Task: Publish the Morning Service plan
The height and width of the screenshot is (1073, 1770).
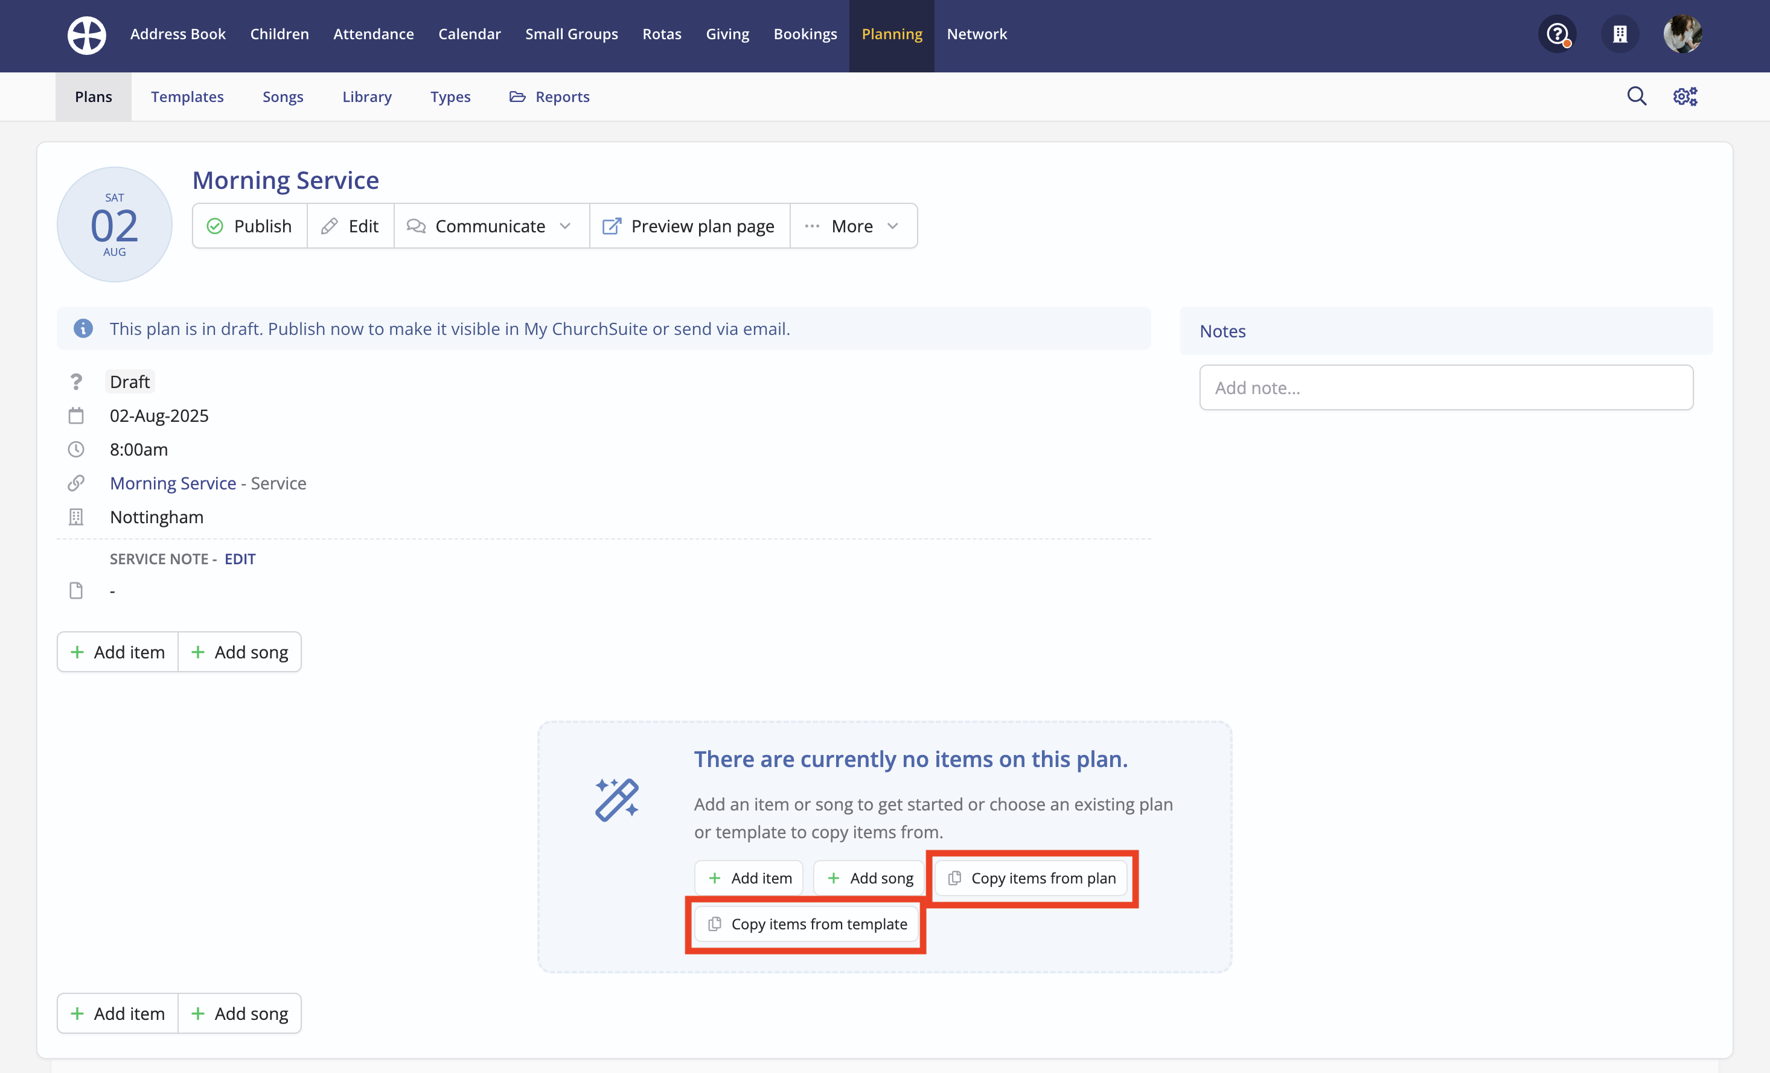Action: tap(250, 226)
